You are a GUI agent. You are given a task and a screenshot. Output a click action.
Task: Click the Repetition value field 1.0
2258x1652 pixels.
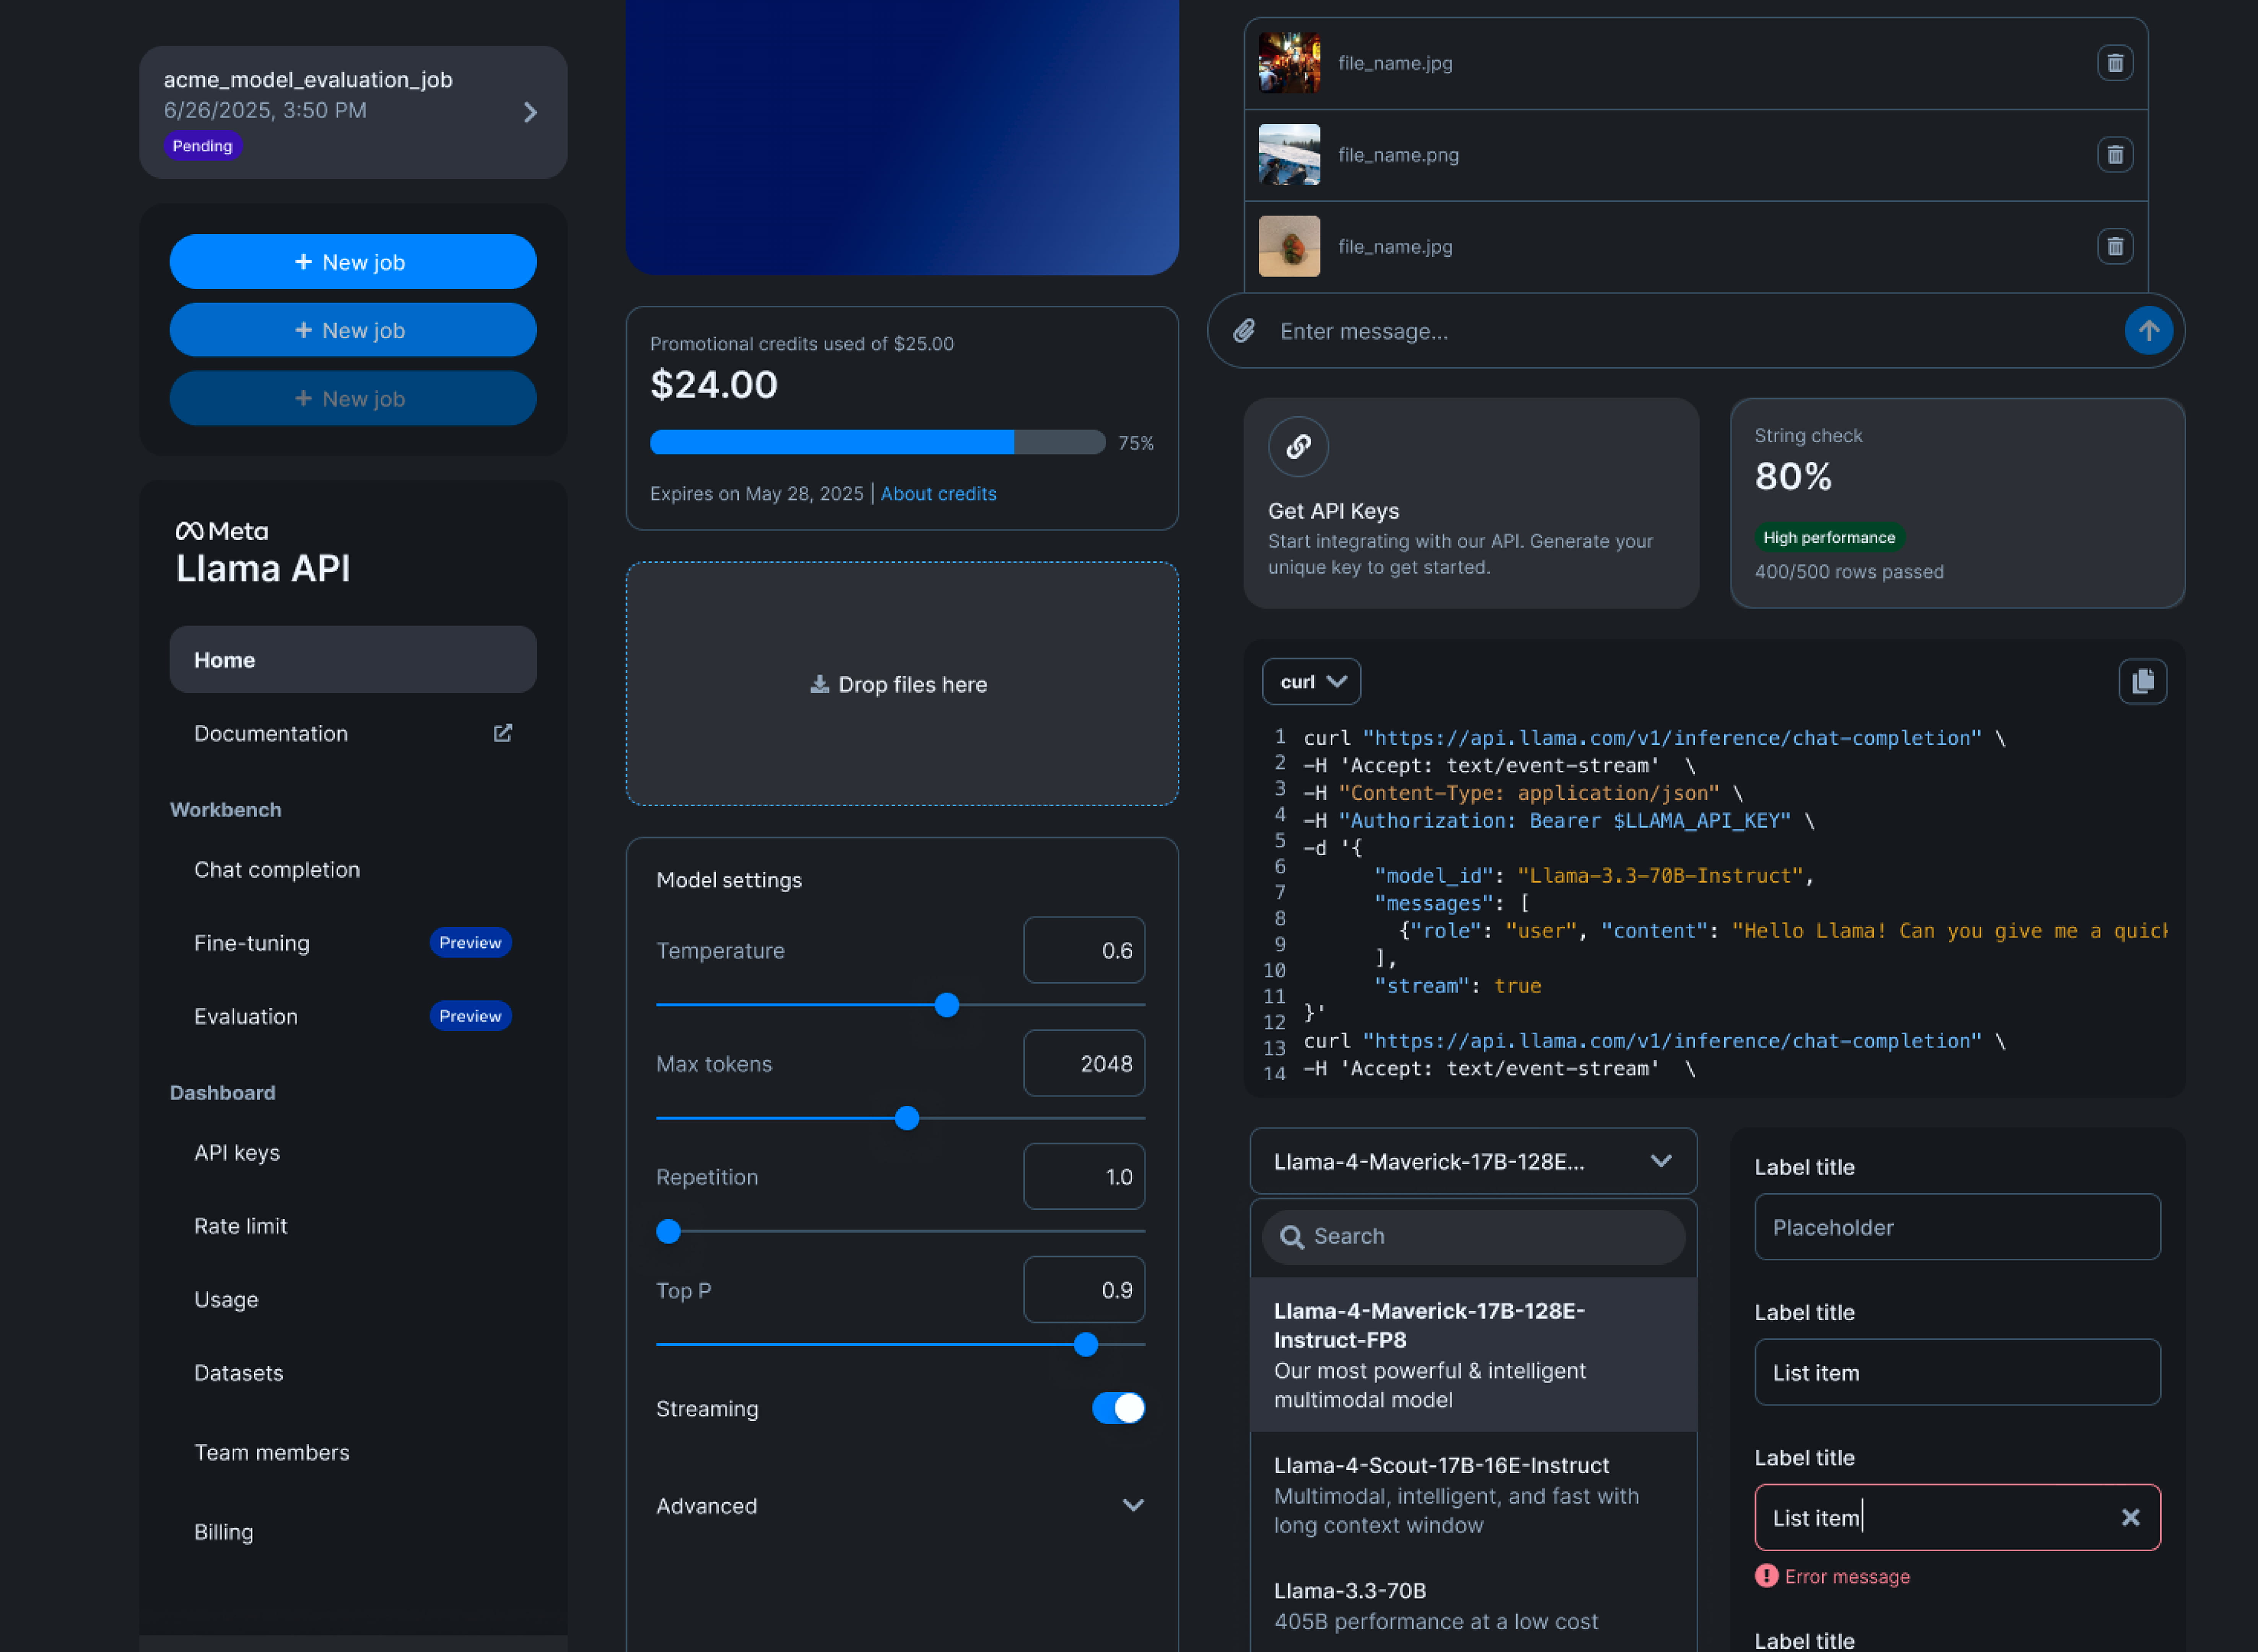(1084, 1176)
